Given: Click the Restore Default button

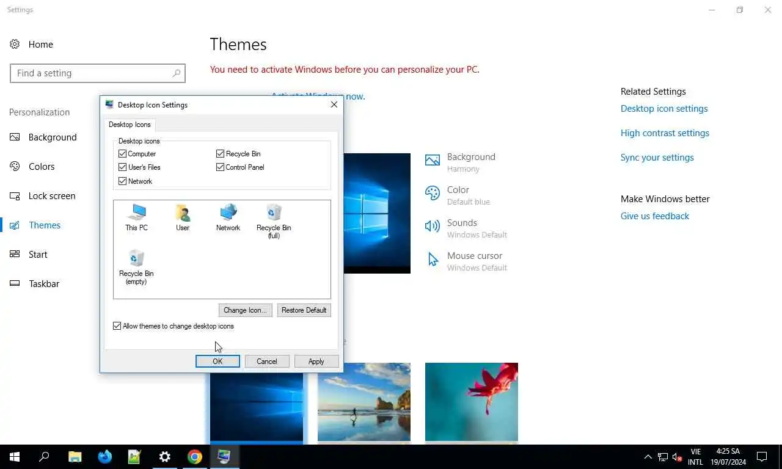Looking at the screenshot, I should [x=304, y=310].
